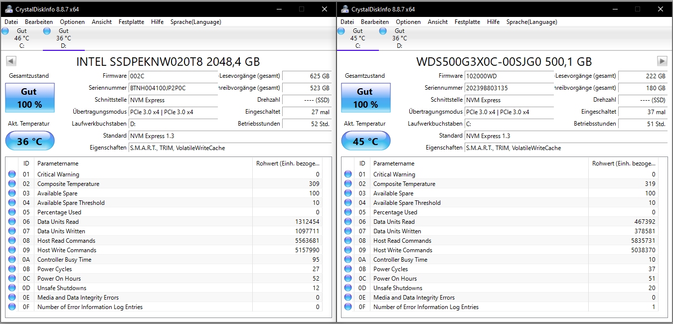
Task: Click CrystalDiskInfo app icon in left title bar
Action: 9,9
